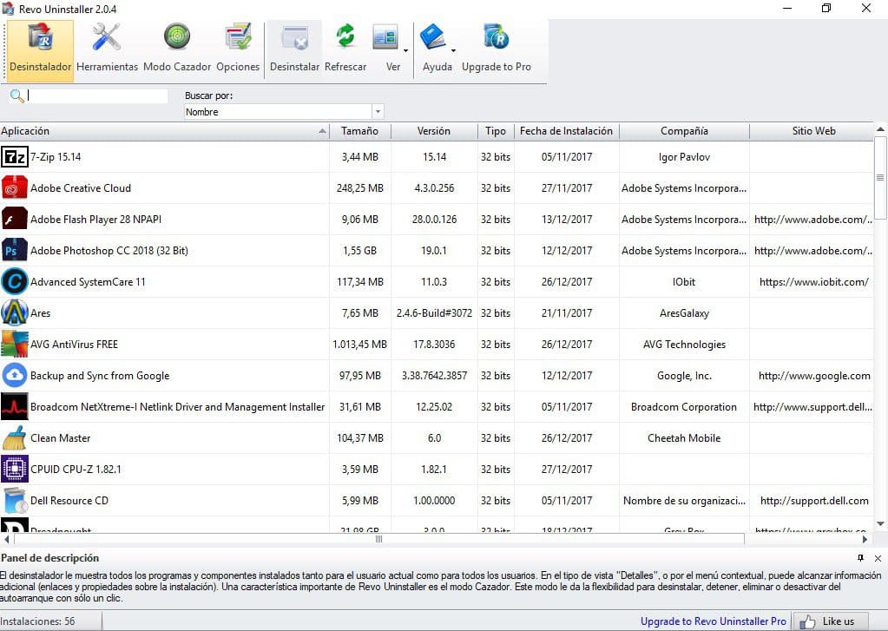Open the Desinstalador toolbar section
Viewport: 888px width, 631px height.
tap(40, 50)
